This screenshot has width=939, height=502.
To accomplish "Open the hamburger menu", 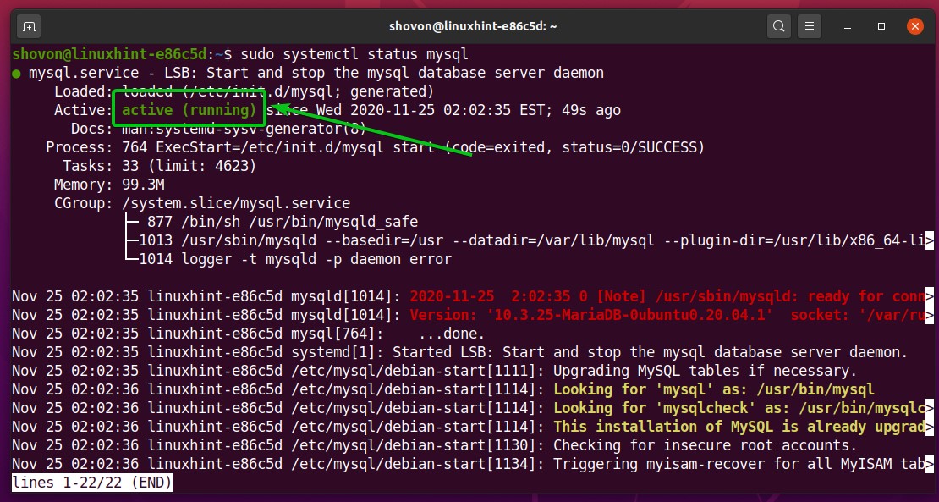I will coord(810,26).
